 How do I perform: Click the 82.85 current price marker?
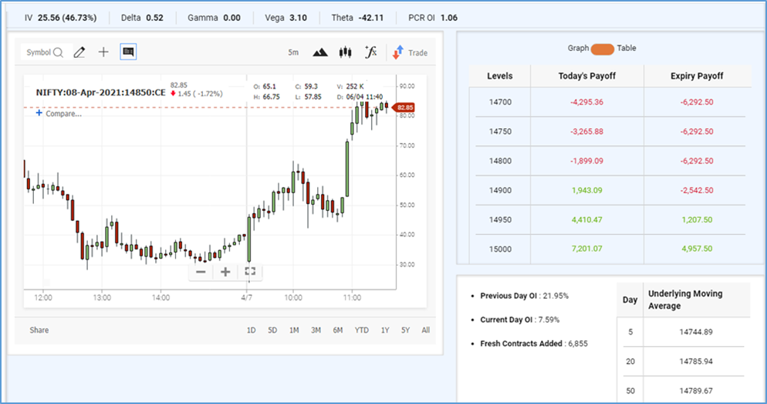(x=404, y=107)
